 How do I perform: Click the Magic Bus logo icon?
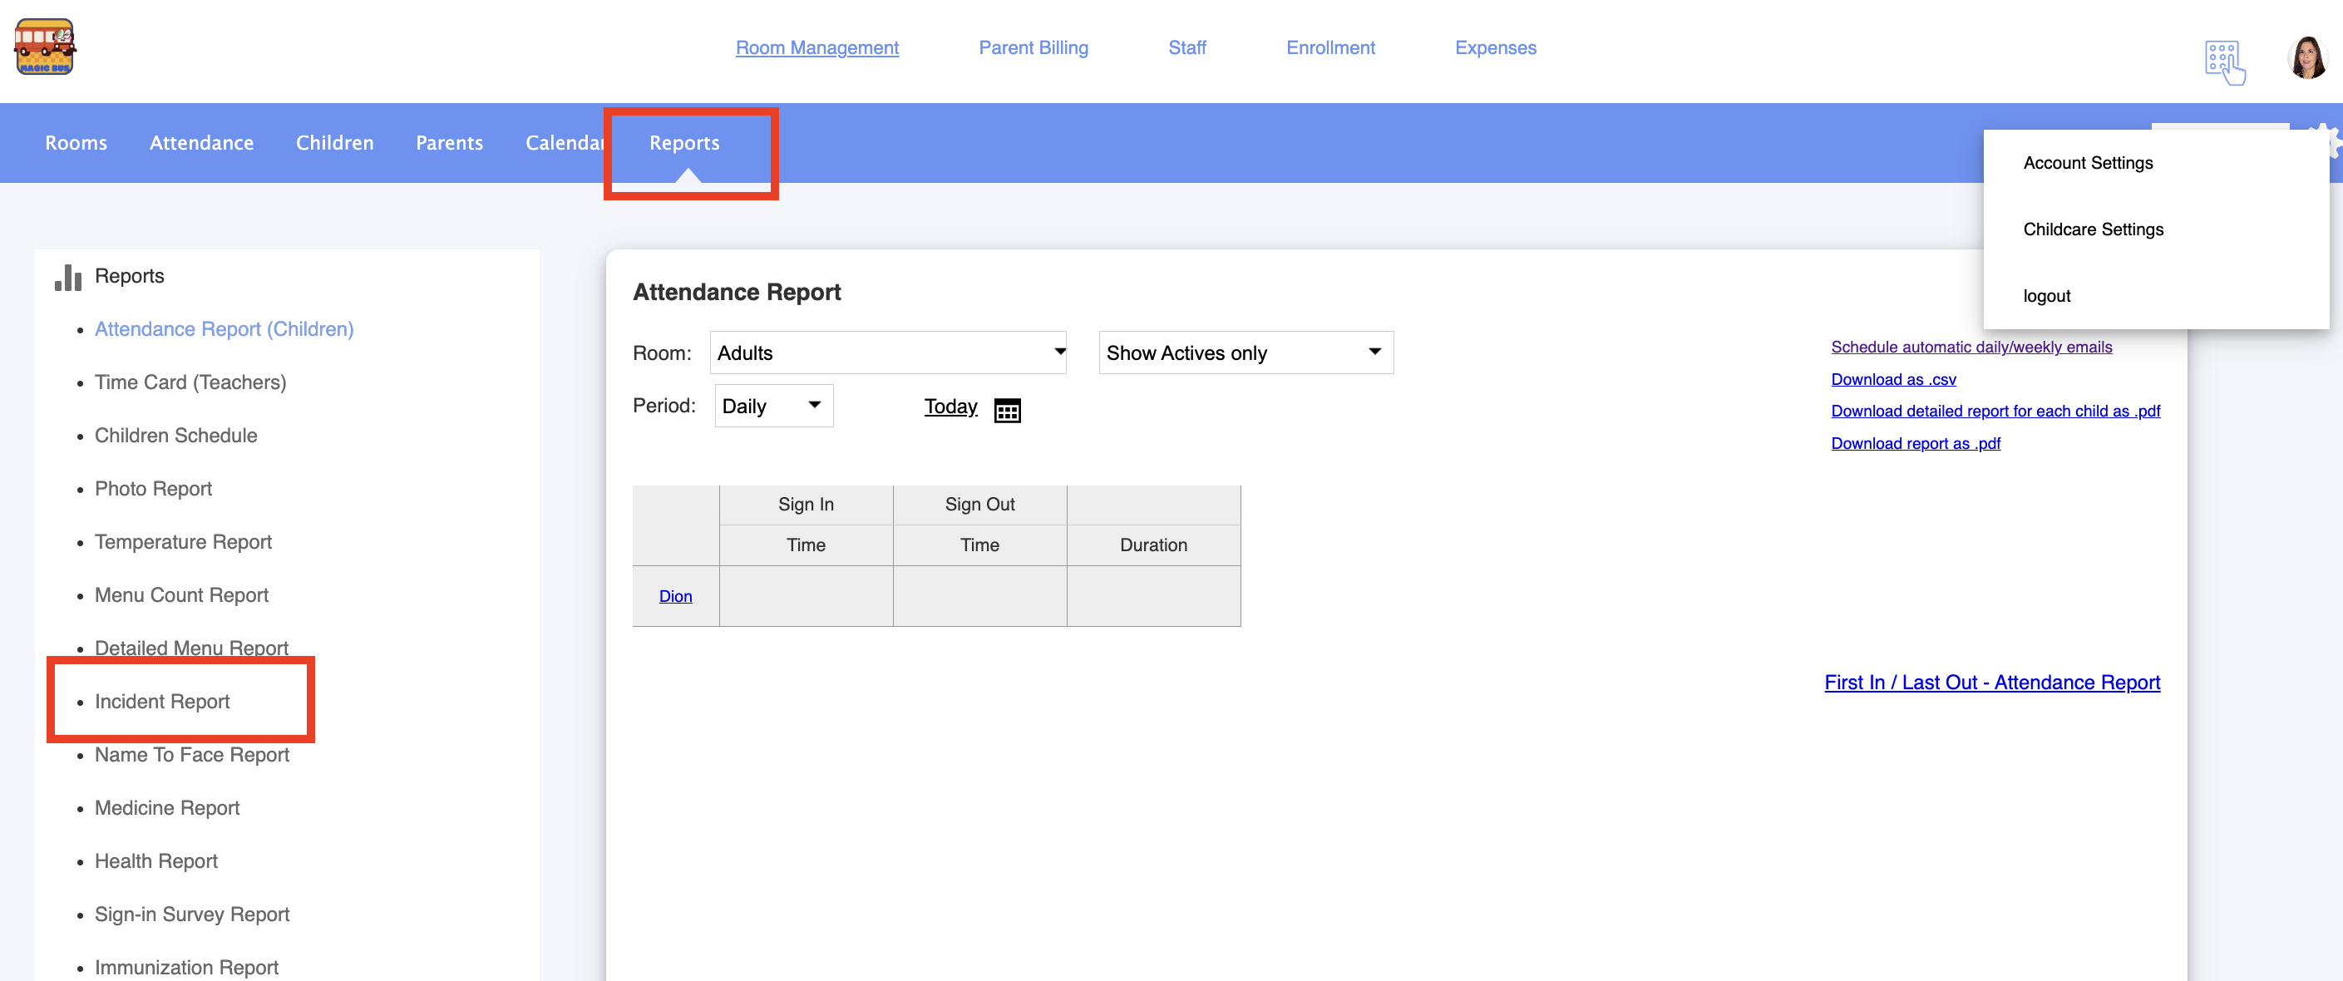[45, 47]
